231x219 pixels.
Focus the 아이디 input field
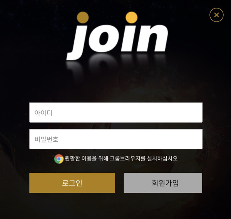coord(116,112)
